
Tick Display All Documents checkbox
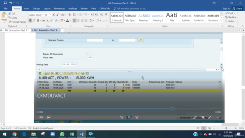87,54
